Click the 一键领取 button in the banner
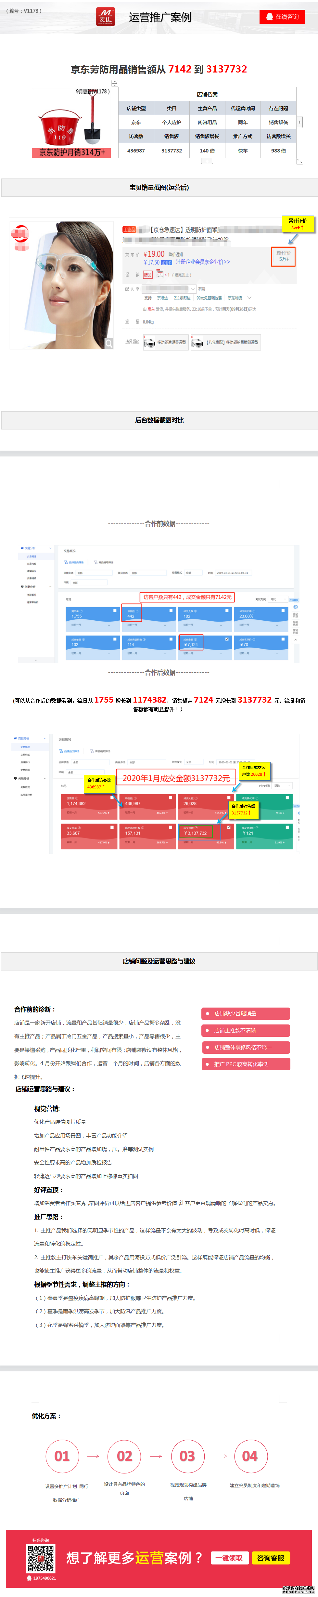This screenshot has height=1597, width=318. point(229,1558)
